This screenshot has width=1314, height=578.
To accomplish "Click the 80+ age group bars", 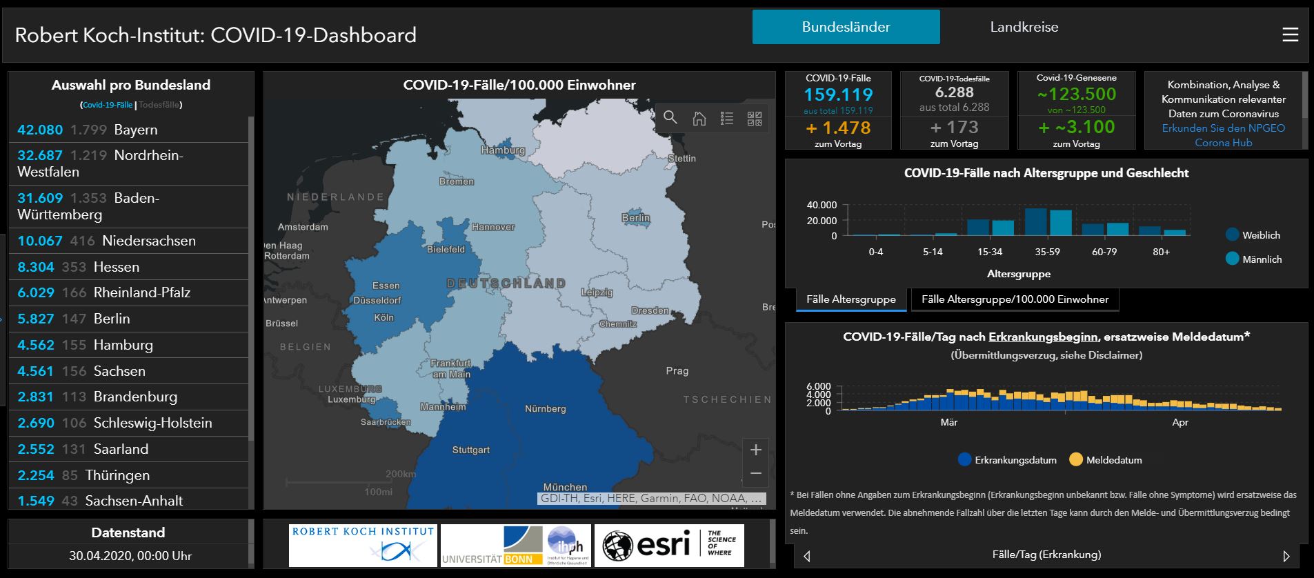I will (x=1162, y=232).
